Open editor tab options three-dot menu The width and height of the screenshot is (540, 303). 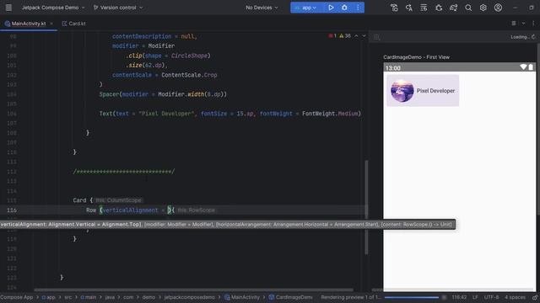(533, 24)
